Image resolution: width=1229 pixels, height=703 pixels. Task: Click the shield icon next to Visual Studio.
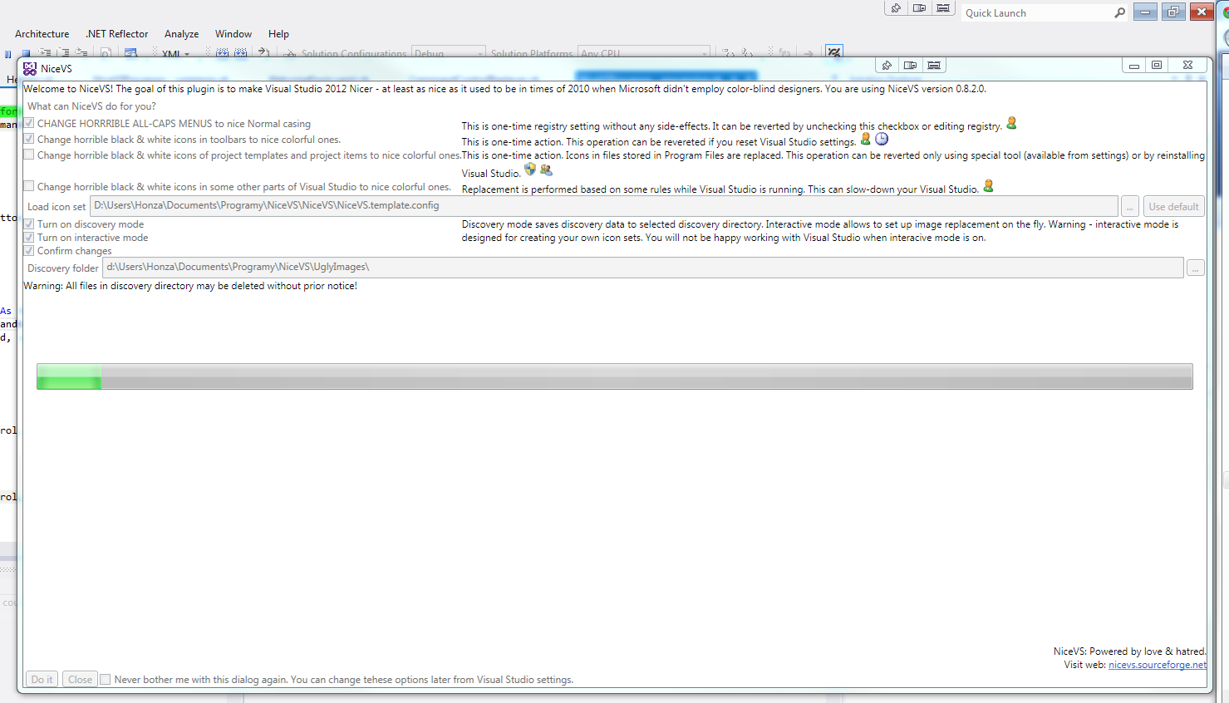click(530, 170)
